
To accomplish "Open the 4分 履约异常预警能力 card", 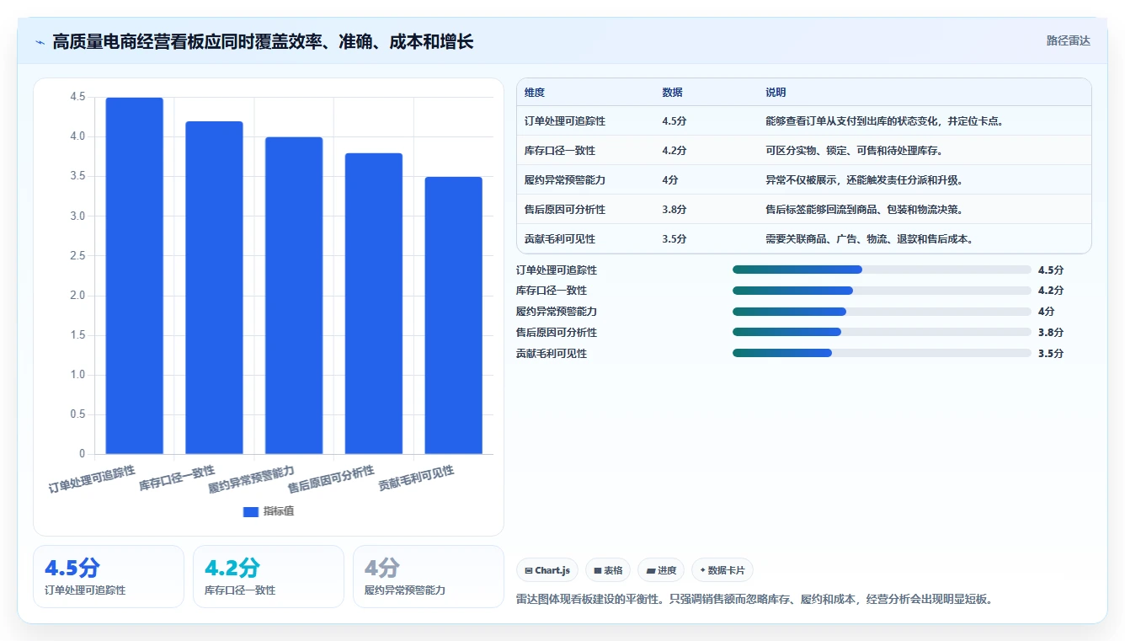I will (x=429, y=576).
